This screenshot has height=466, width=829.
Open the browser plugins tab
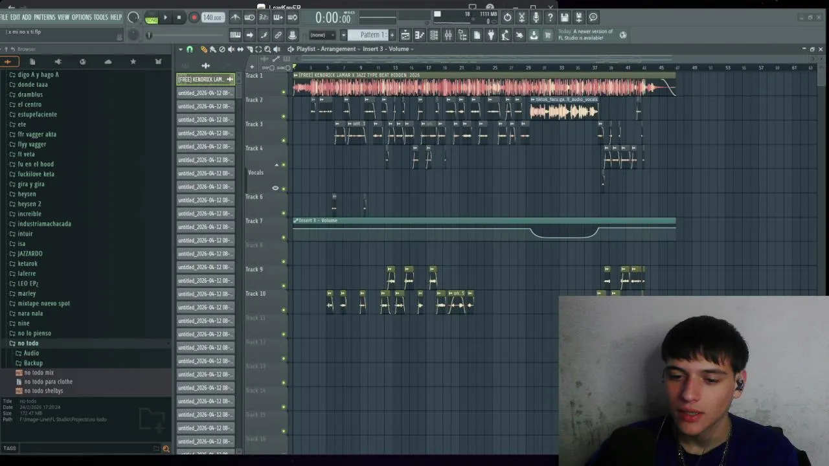[58, 61]
